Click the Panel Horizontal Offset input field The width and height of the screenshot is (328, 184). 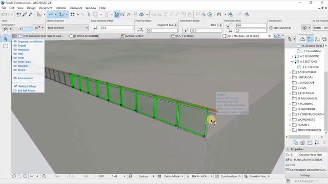(x=117, y=28)
